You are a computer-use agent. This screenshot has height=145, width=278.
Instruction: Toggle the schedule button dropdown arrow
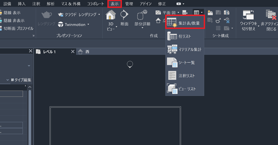coord(202,12)
